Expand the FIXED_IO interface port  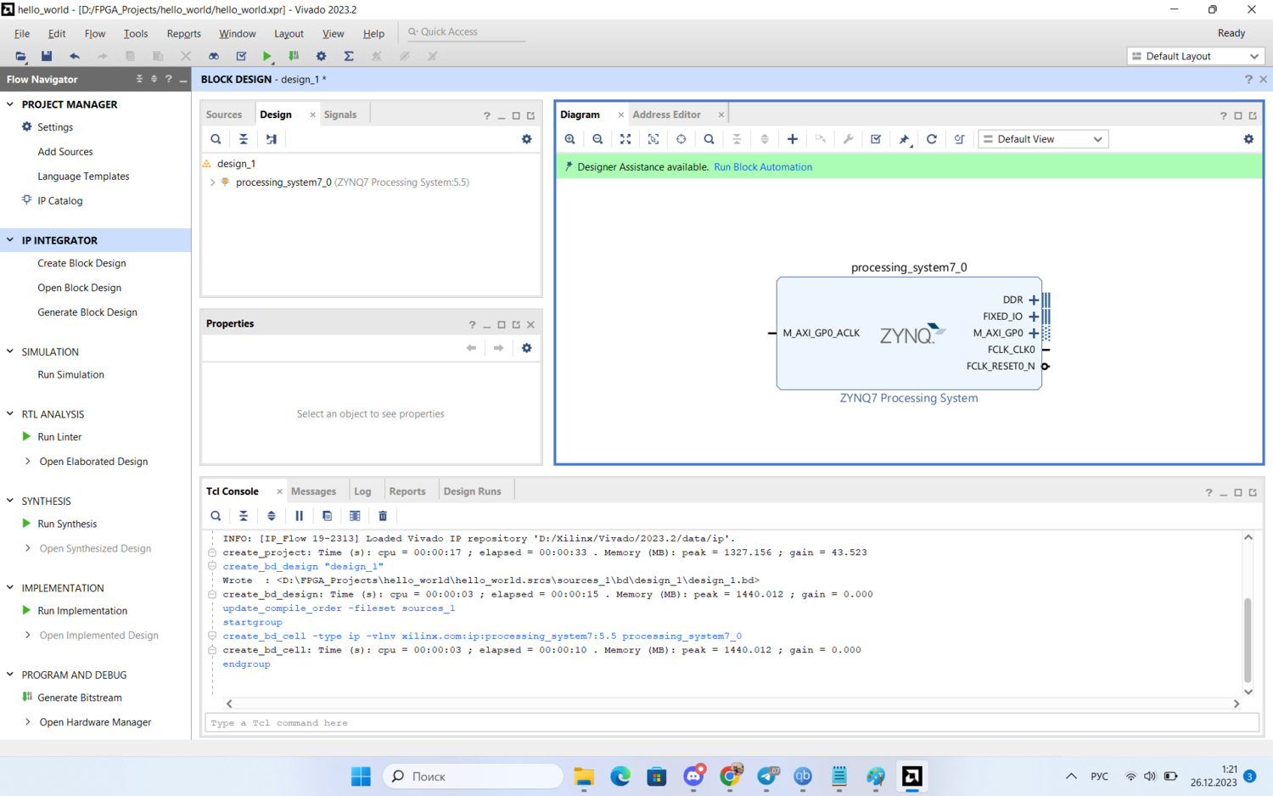pyautogui.click(x=1033, y=317)
